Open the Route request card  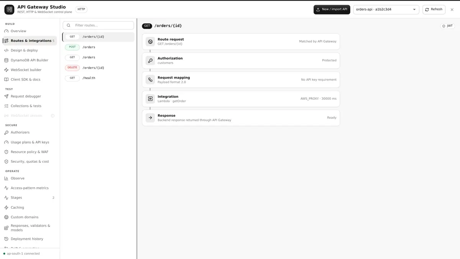[x=241, y=41]
